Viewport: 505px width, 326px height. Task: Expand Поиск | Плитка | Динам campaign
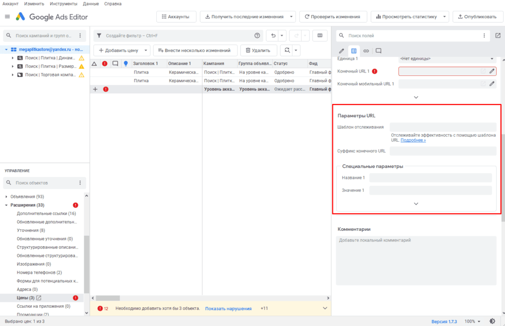coord(12,58)
